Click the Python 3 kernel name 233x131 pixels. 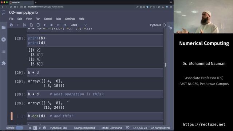point(155,25)
